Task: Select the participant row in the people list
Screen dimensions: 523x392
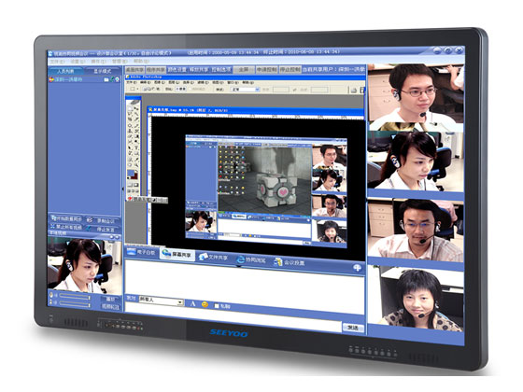Action: coord(84,79)
